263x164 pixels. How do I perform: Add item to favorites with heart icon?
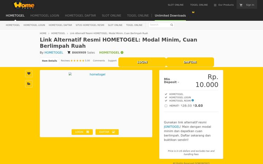29,74
